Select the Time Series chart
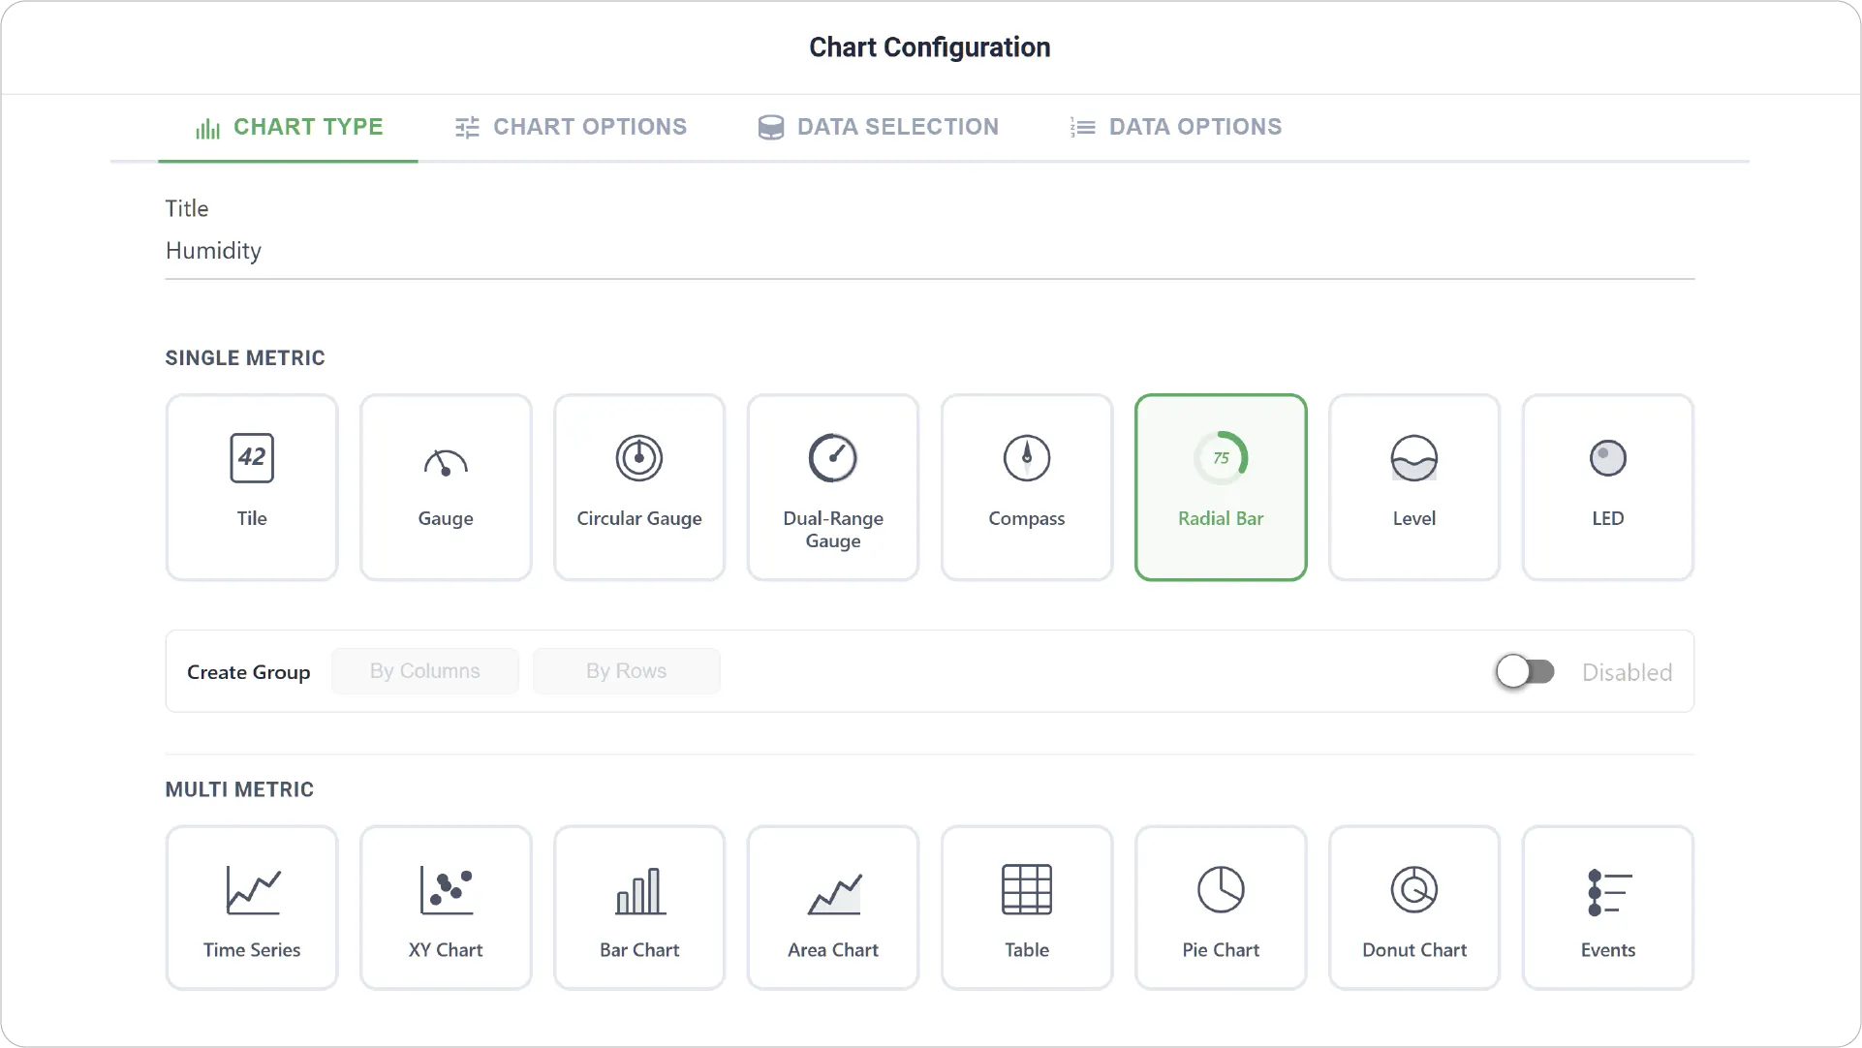1862x1048 pixels. point(252,908)
